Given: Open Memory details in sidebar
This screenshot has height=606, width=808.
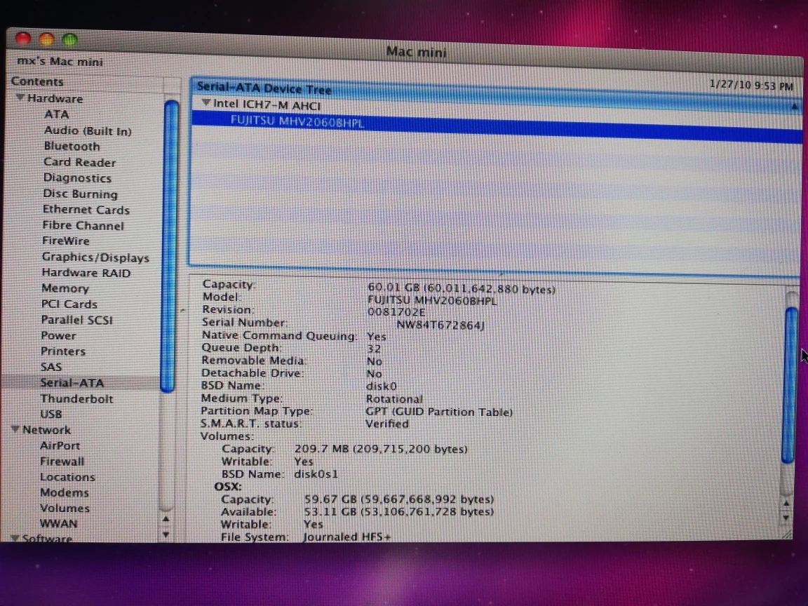Looking at the screenshot, I should [65, 288].
